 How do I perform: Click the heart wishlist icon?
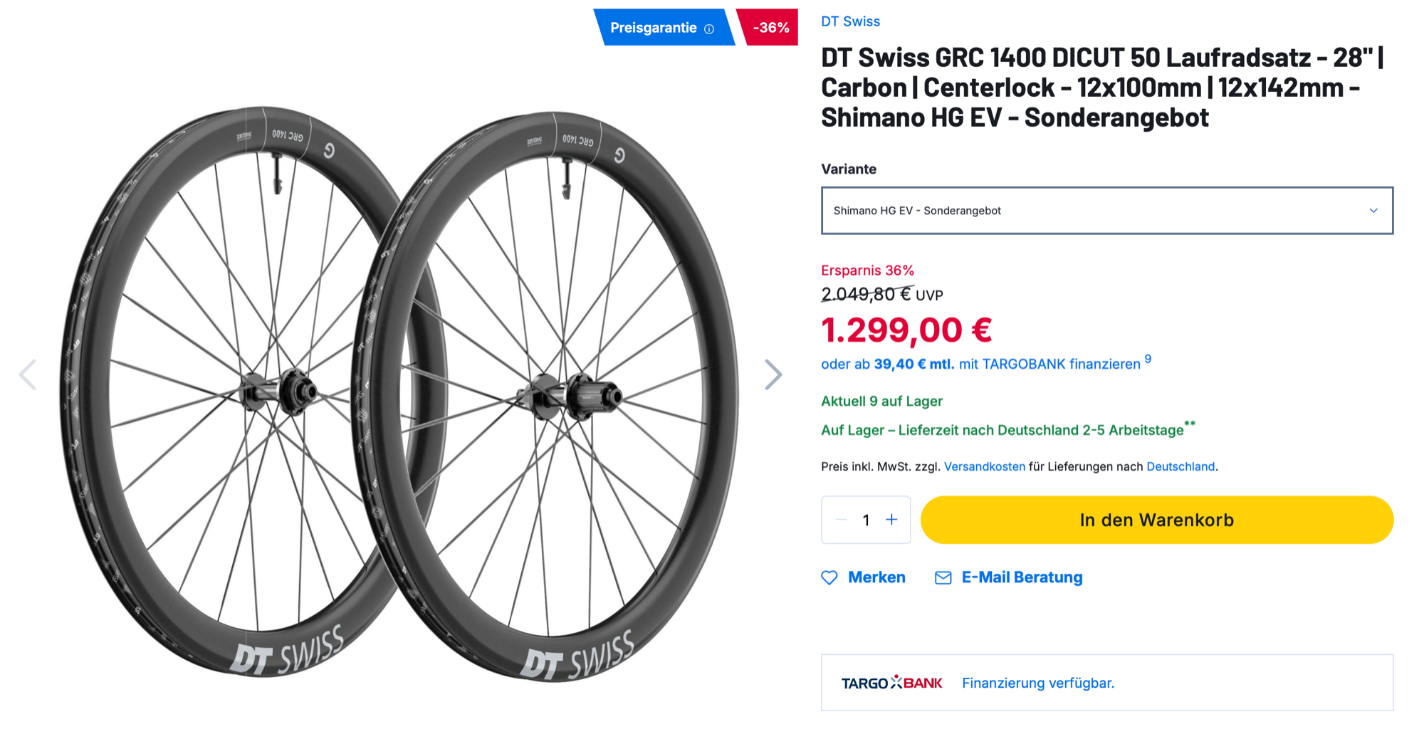point(829,577)
